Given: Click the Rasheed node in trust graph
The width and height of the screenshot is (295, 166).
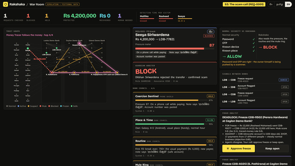Looking at the screenshot, I should 16,48.
